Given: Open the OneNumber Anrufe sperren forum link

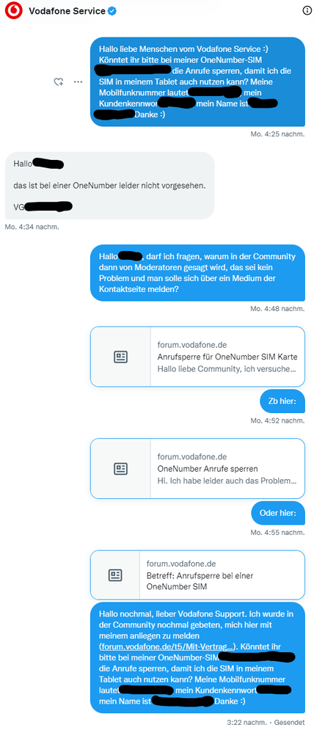Looking at the screenshot, I should 197,468.
